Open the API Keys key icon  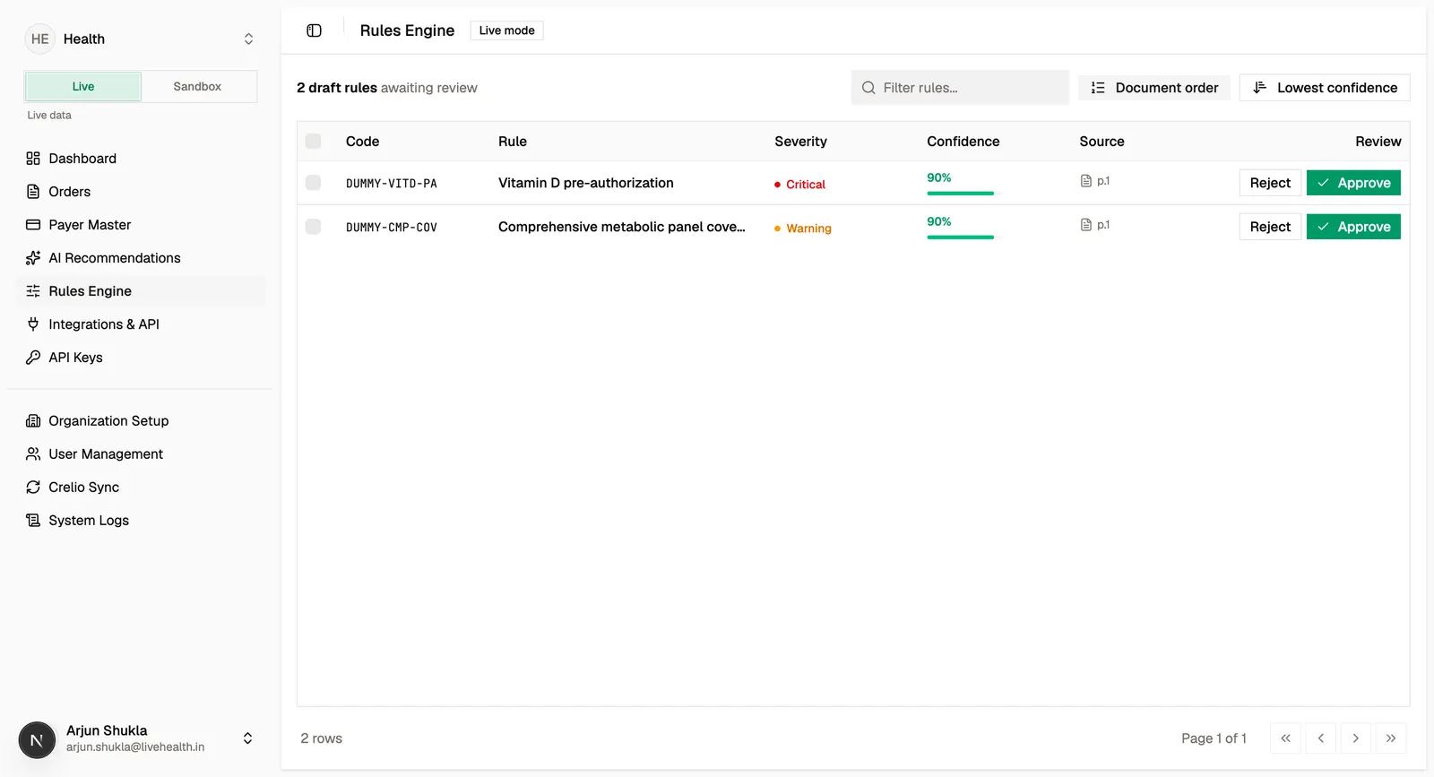point(33,358)
